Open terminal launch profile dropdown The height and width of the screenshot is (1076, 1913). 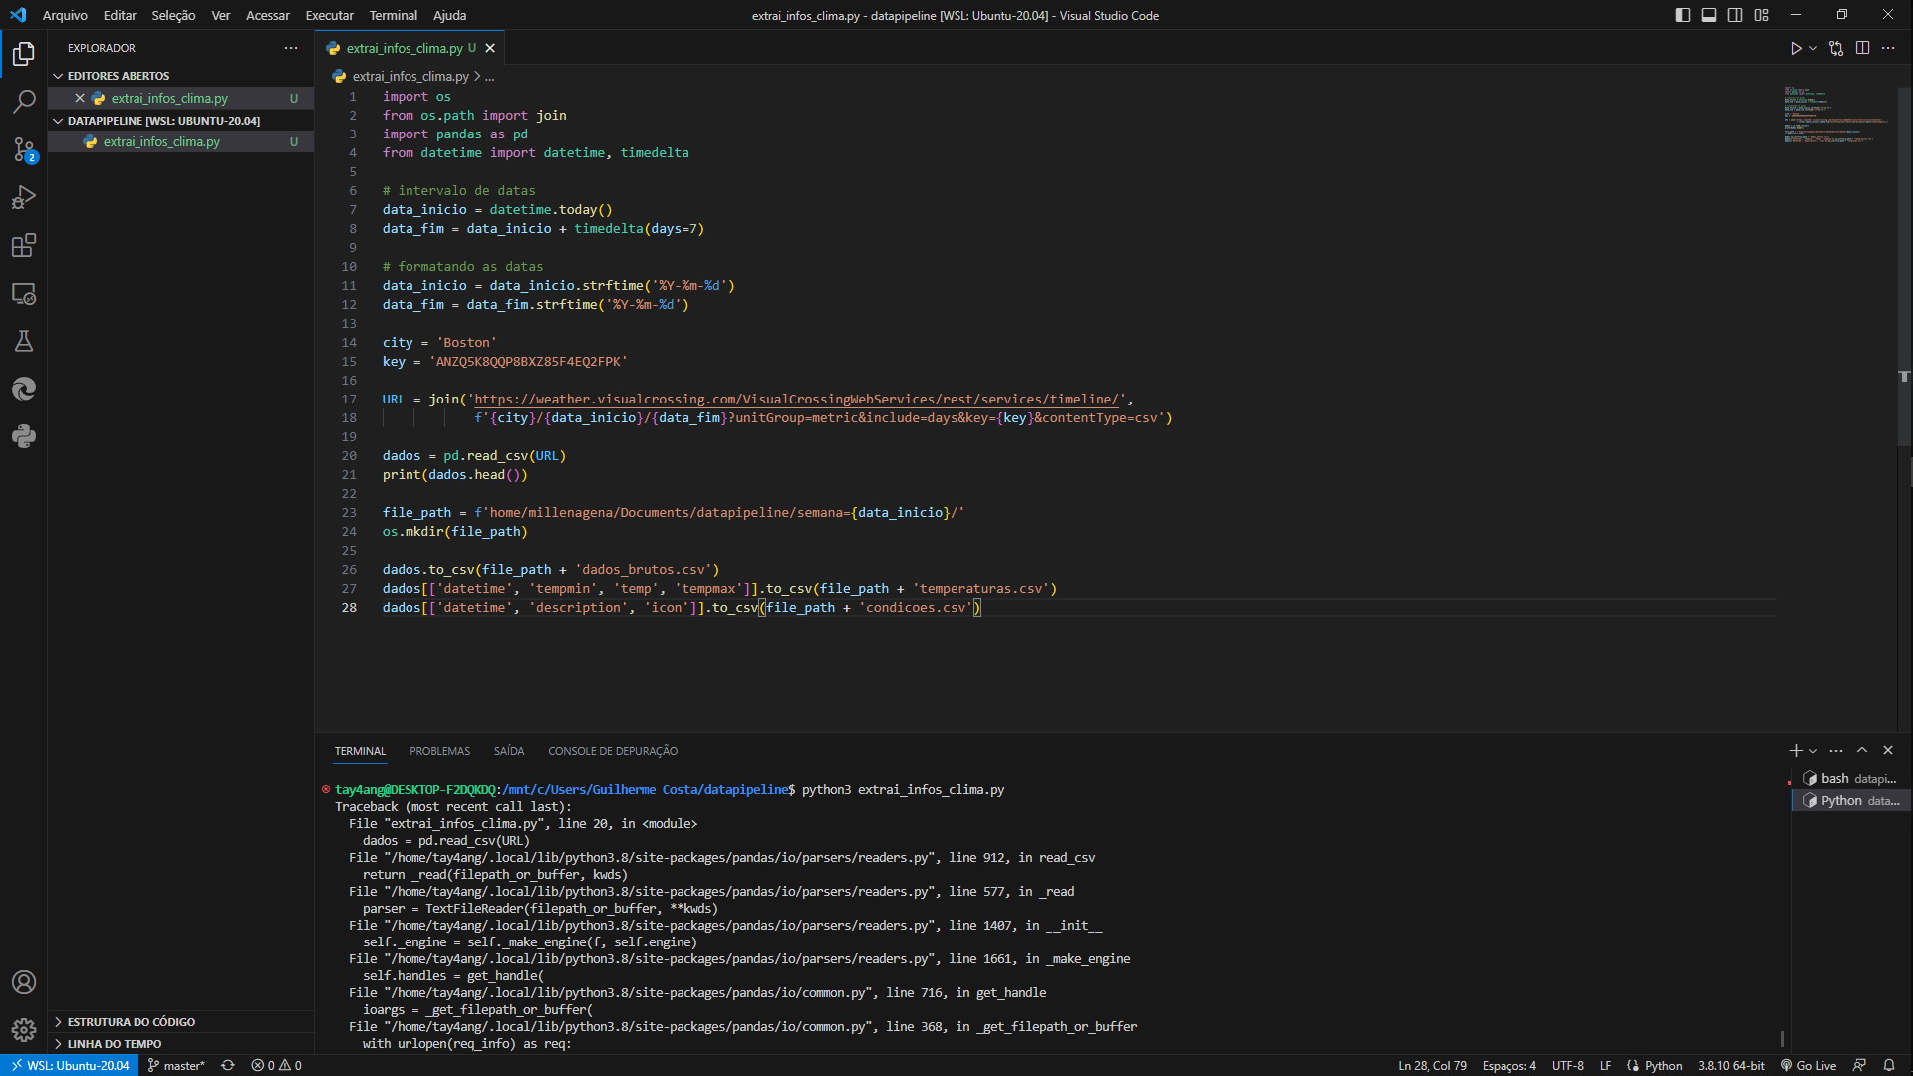pyautogui.click(x=1813, y=751)
